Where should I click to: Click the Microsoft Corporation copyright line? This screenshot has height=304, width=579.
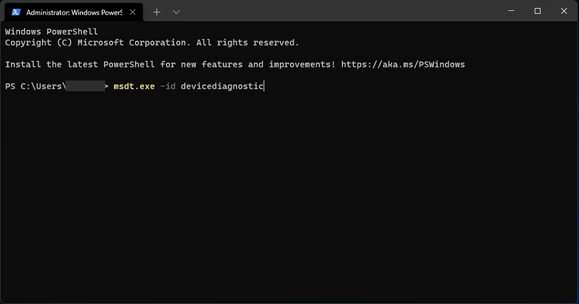[x=152, y=43]
